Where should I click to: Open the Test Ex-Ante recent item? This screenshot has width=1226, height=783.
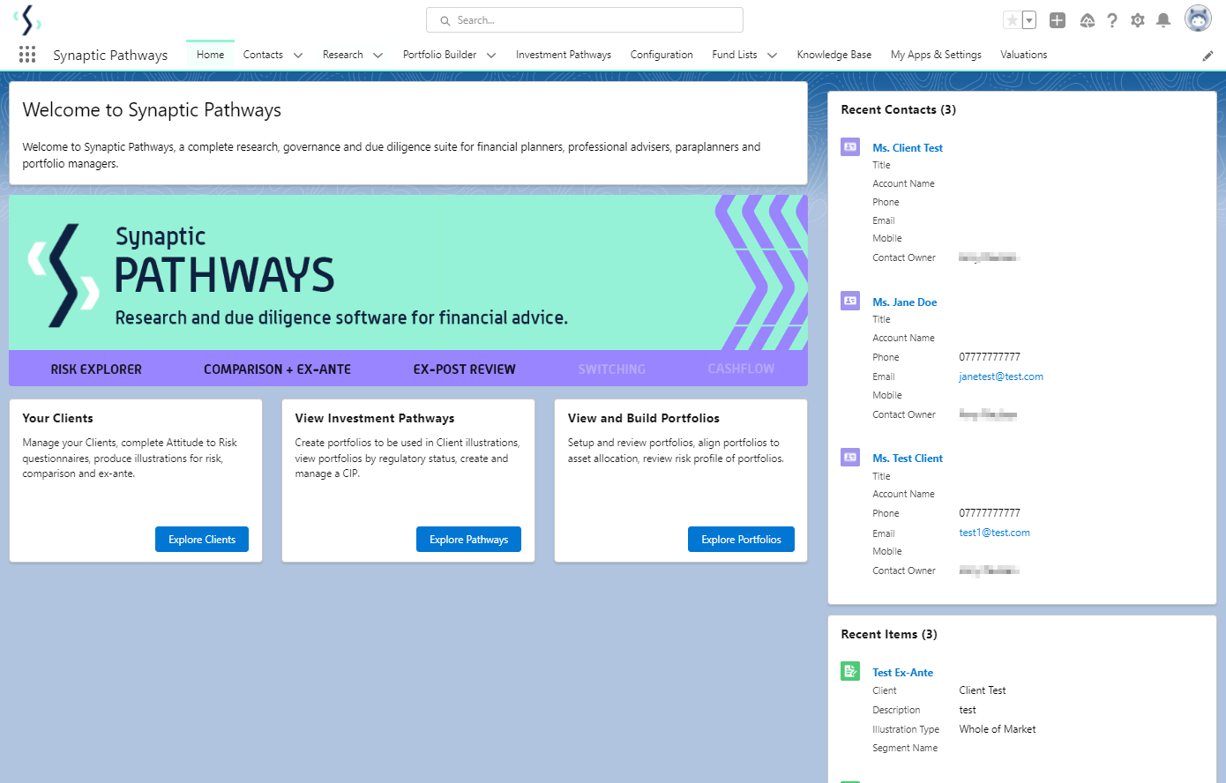(x=902, y=673)
